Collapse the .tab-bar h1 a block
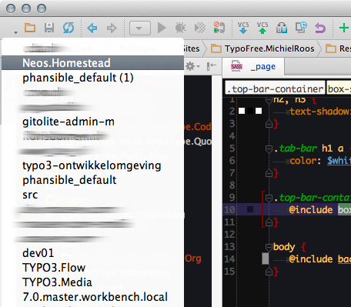This screenshot has width=351, height=307. [x=269, y=148]
